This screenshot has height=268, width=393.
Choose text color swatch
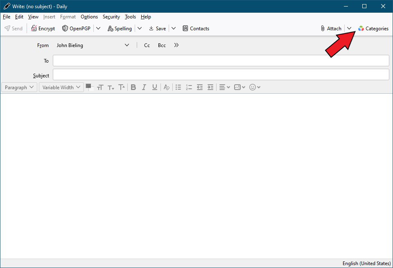pos(90,87)
